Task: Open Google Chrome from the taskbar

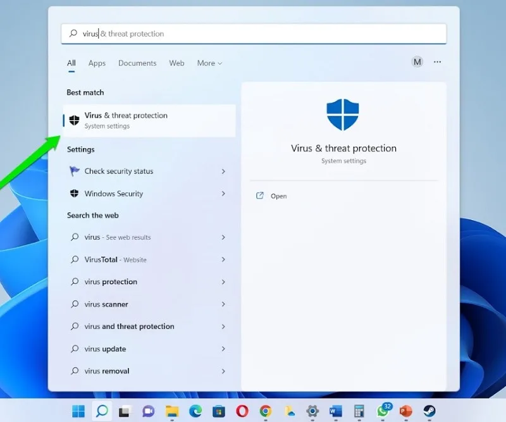Action: 266,411
